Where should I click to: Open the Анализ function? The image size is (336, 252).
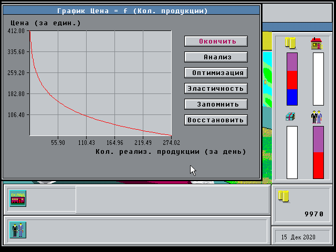pos(216,57)
